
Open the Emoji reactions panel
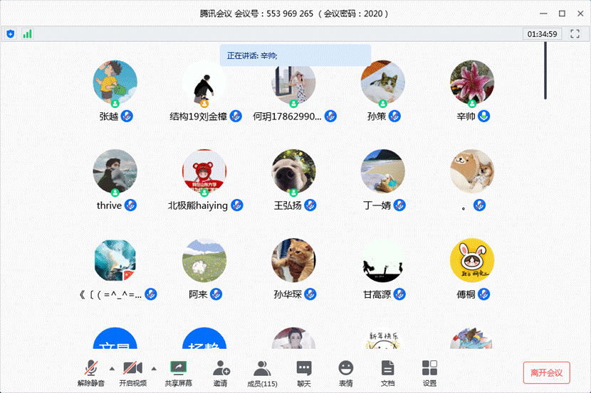[x=345, y=372]
